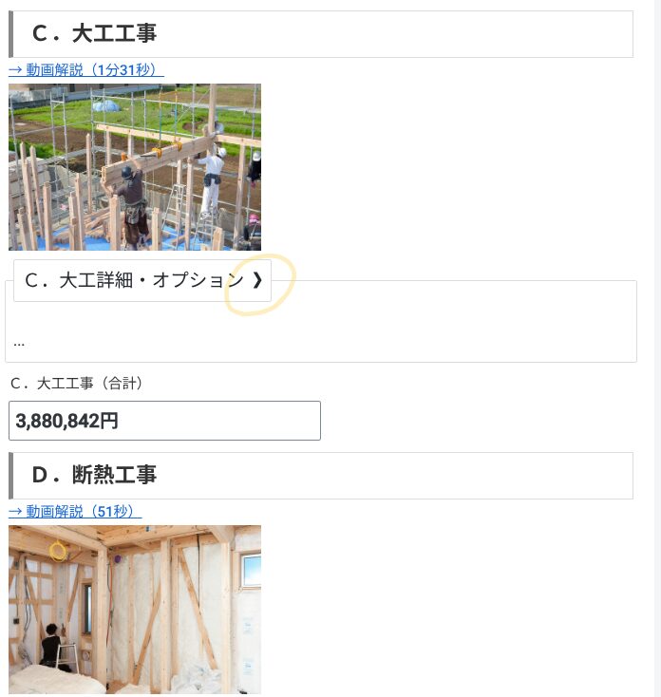The height and width of the screenshot is (697, 661).
Task: Click the gray accent bar of 大工工事 heading
Action: tap(11, 34)
